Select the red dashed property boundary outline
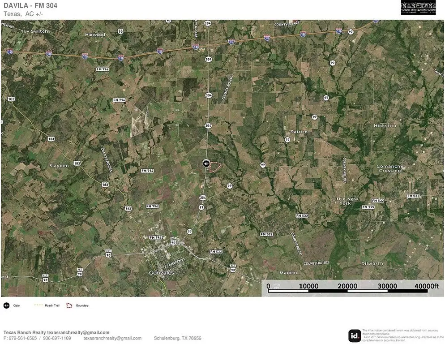The height and width of the screenshot is (344, 445). point(216,167)
